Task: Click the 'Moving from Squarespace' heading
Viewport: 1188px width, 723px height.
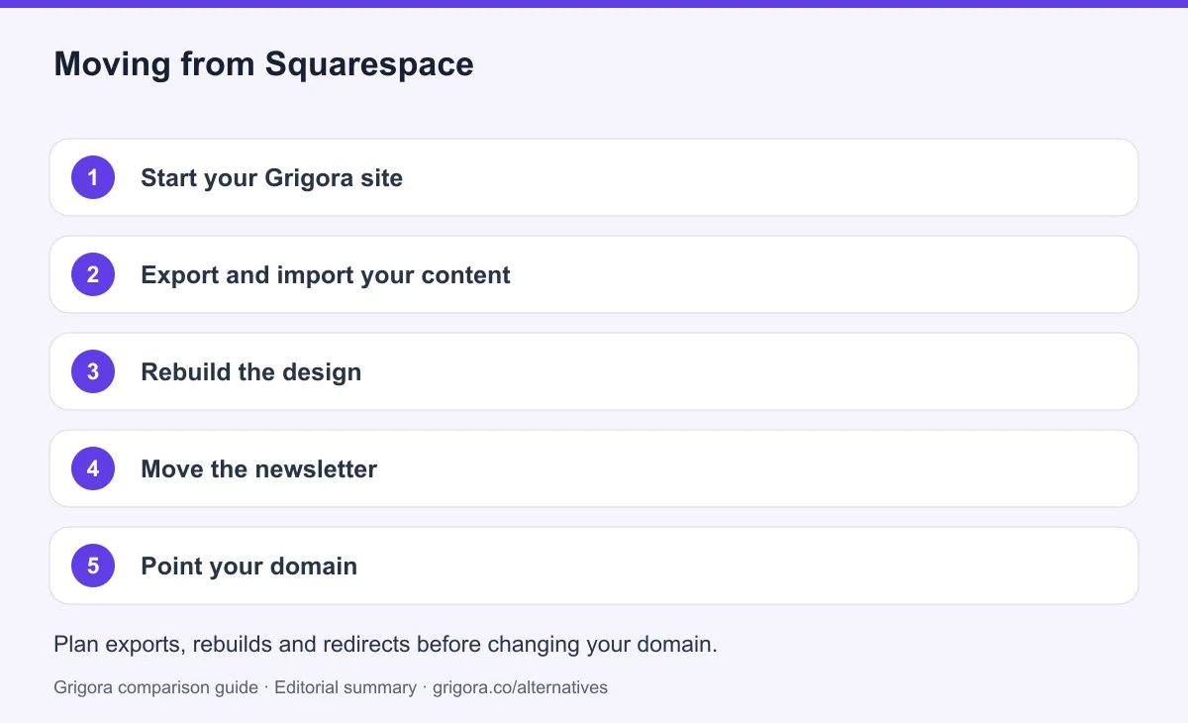Action: 263,64
